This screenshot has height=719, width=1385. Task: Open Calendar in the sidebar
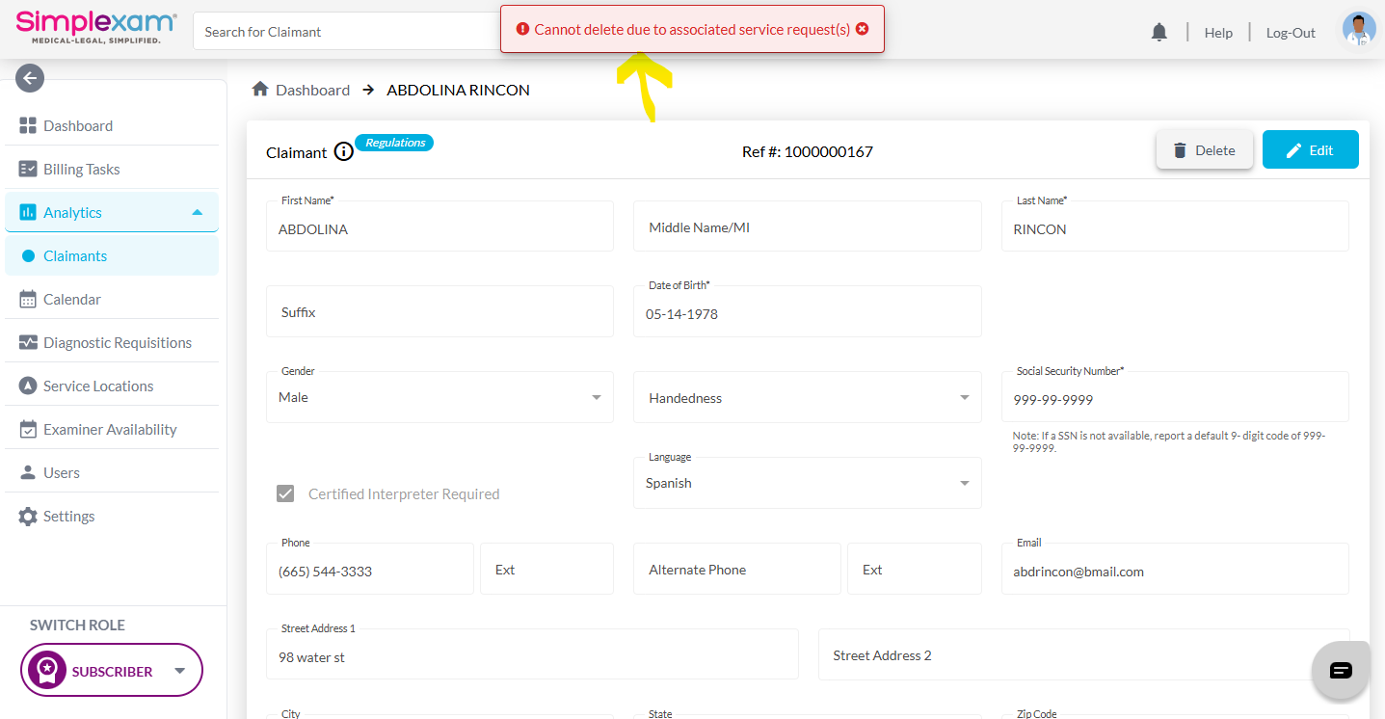pos(112,299)
